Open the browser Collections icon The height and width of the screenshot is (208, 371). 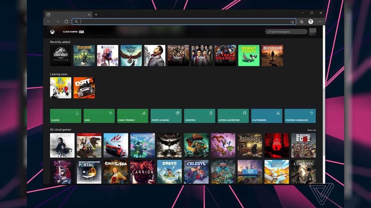302,22
